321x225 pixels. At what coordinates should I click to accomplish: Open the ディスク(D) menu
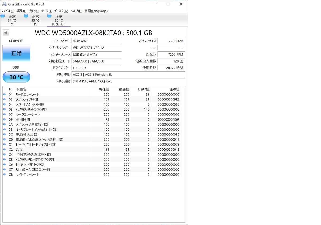61,11
